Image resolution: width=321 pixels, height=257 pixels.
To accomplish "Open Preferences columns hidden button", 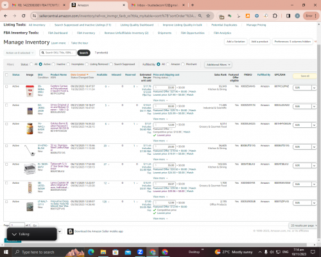I will (x=293, y=42).
